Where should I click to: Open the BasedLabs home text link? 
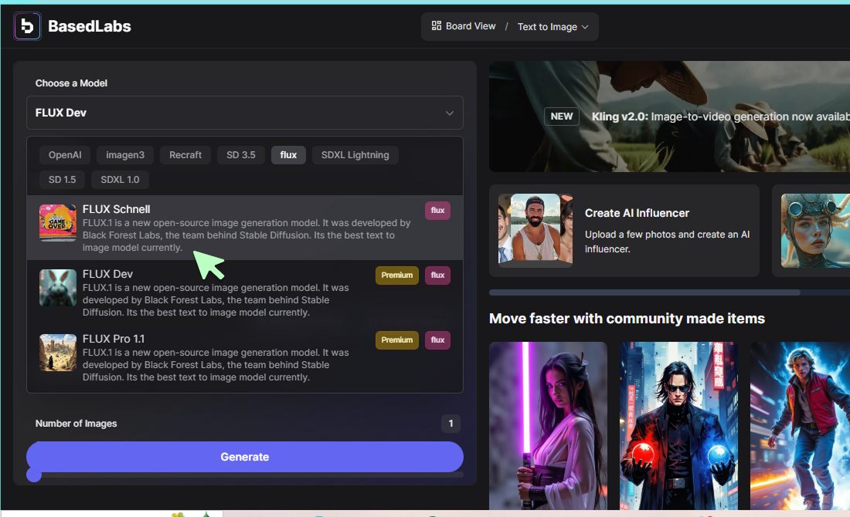click(x=90, y=26)
